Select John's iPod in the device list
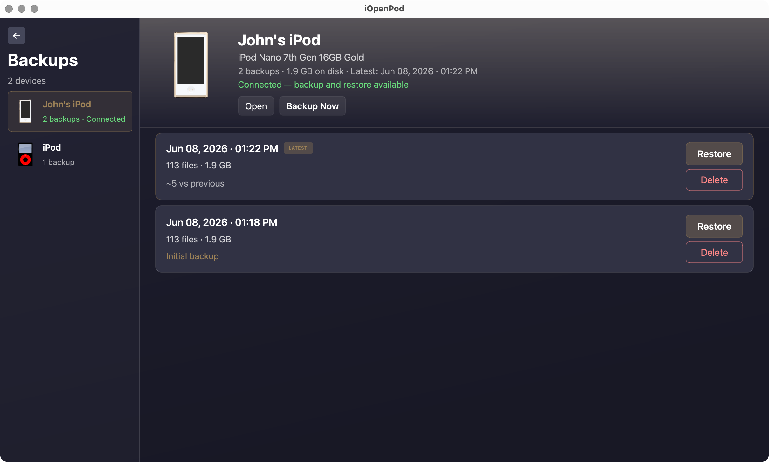Screen dimensions: 769x462 [70, 111]
